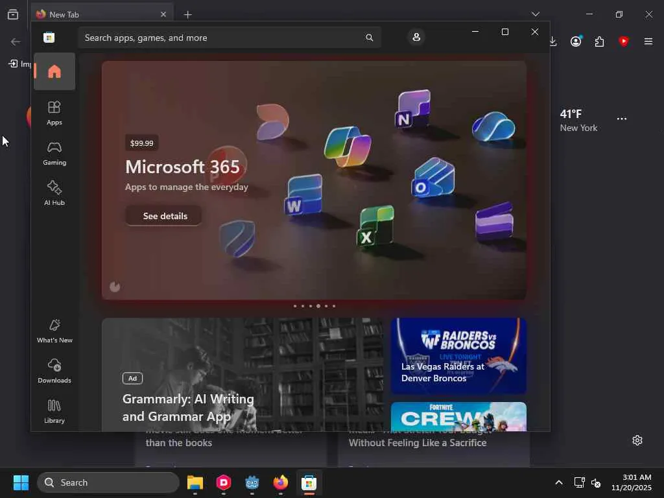Open Firefox View icon at tab bar
The height and width of the screenshot is (498, 664).
point(13,14)
